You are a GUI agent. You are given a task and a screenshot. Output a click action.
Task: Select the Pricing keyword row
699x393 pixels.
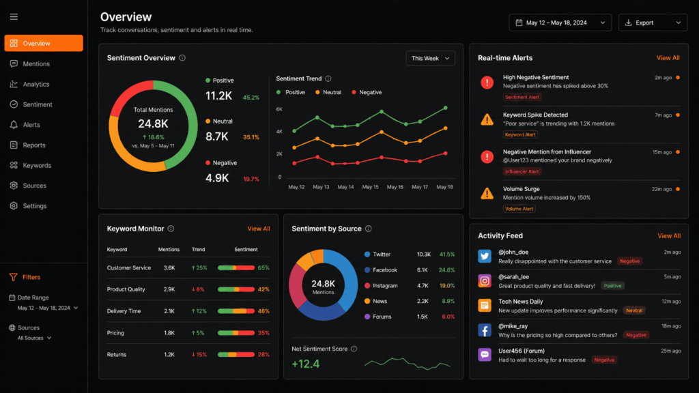coord(188,333)
